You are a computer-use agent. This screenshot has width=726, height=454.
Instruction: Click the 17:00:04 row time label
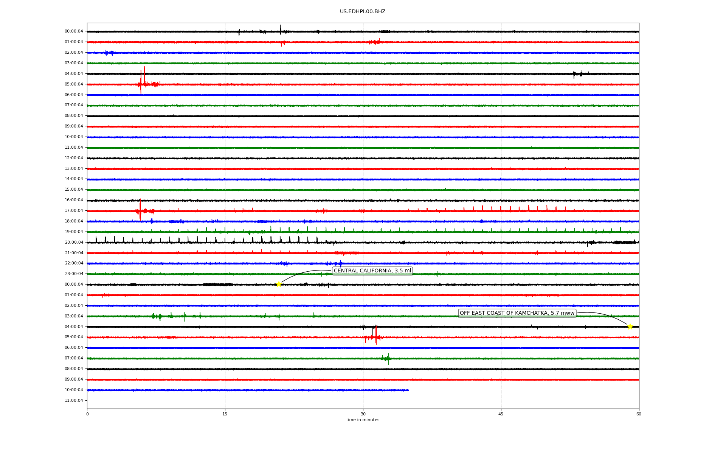[74, 211]
